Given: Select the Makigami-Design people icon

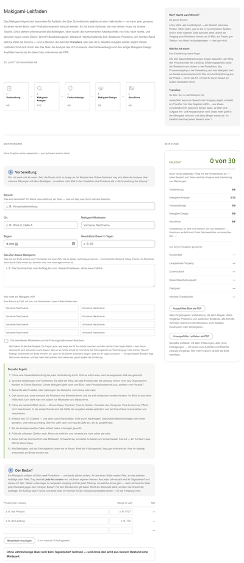Looking at the screenshot, I should (x=101, y=88).
